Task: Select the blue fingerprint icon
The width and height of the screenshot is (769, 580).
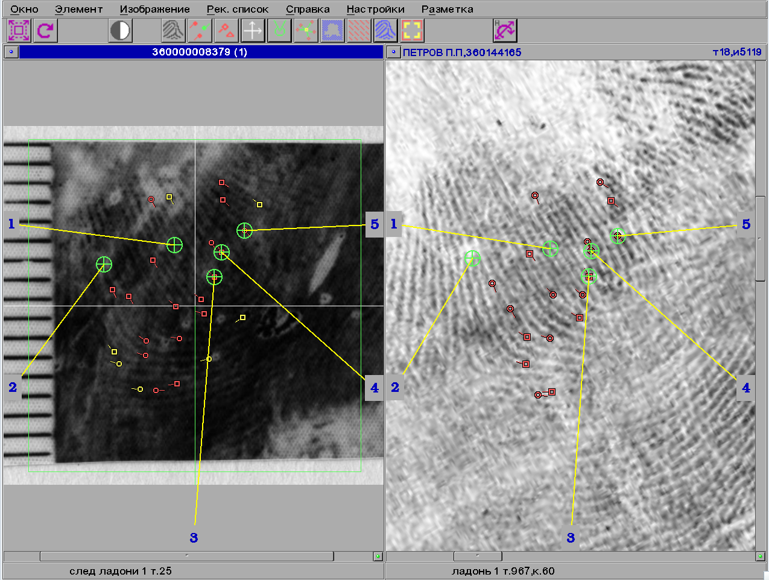Action: [x=385, y=30]
